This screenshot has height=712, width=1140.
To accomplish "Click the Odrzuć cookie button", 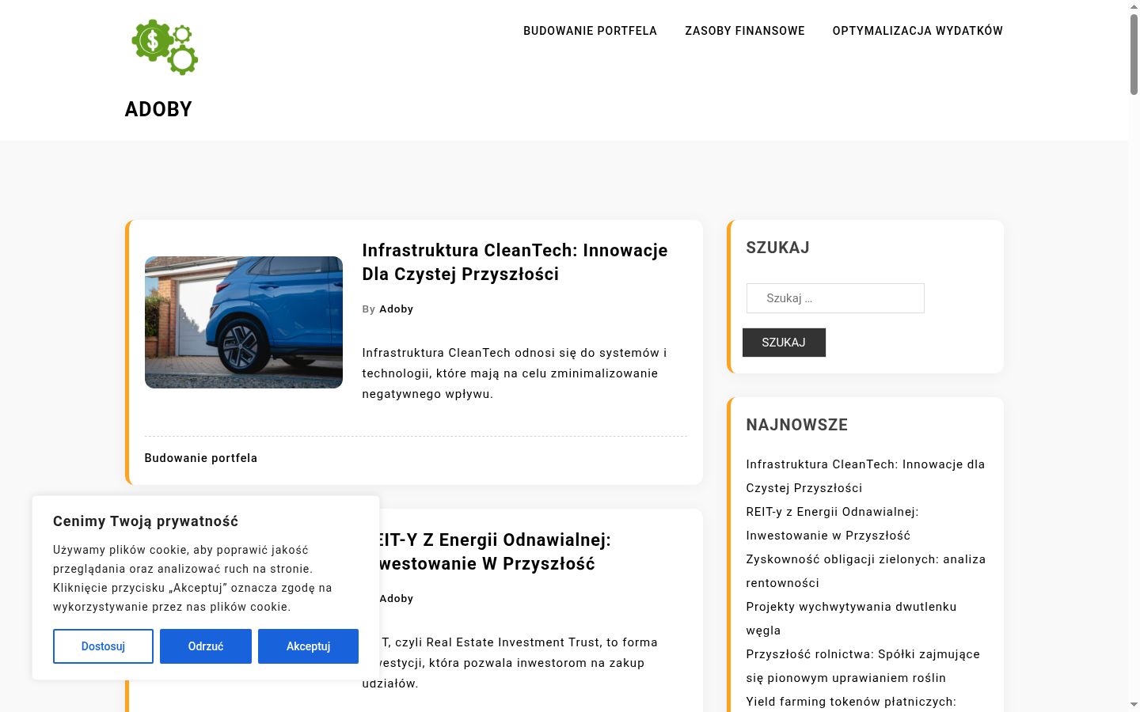I will (x=206, y=646).
